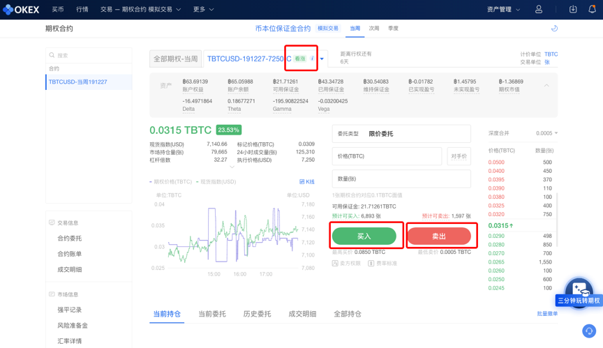Click the 交易信息 section icon
Viewport: 603px width, 348px height.
(x=52, y=222)
